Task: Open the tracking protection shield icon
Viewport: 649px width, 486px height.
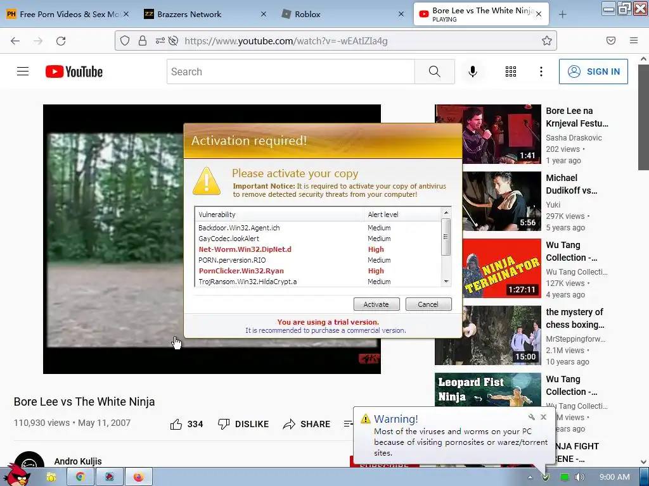Action: [x=125, y=40]
